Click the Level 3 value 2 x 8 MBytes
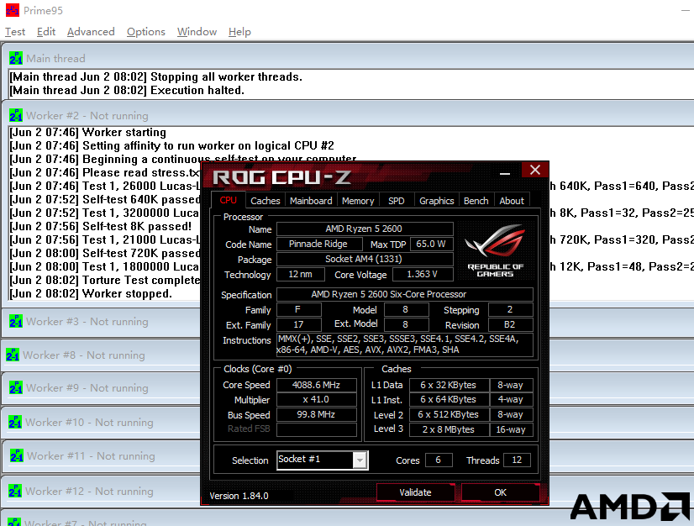Image resolution: width=694 pixels, height=526 pixels. [x=449, y=429]
